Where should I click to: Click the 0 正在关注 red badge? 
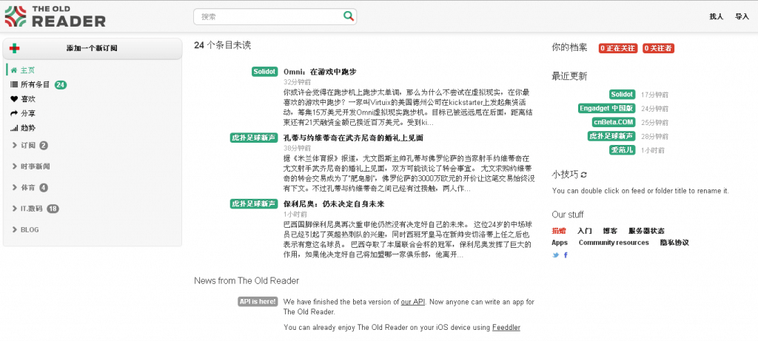(618, 48)
